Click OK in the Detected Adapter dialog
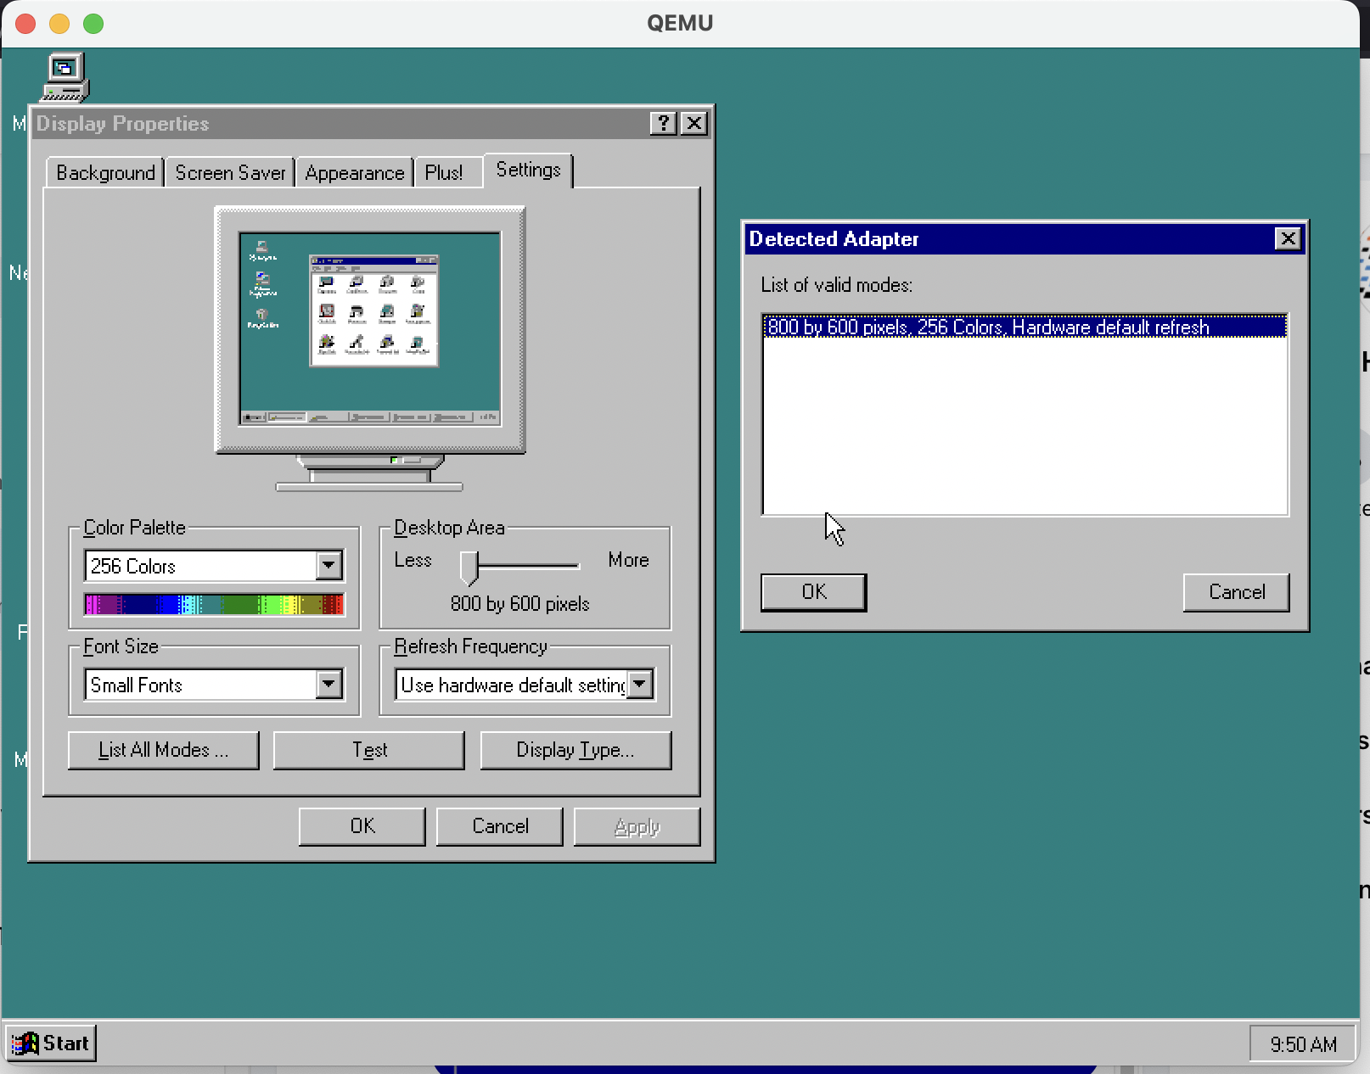The height and width of the screenshot is (1074, 1370). [813, 592]
